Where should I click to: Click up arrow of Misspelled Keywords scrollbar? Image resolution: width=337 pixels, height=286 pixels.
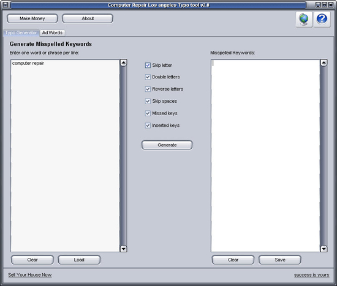[324, 63]
